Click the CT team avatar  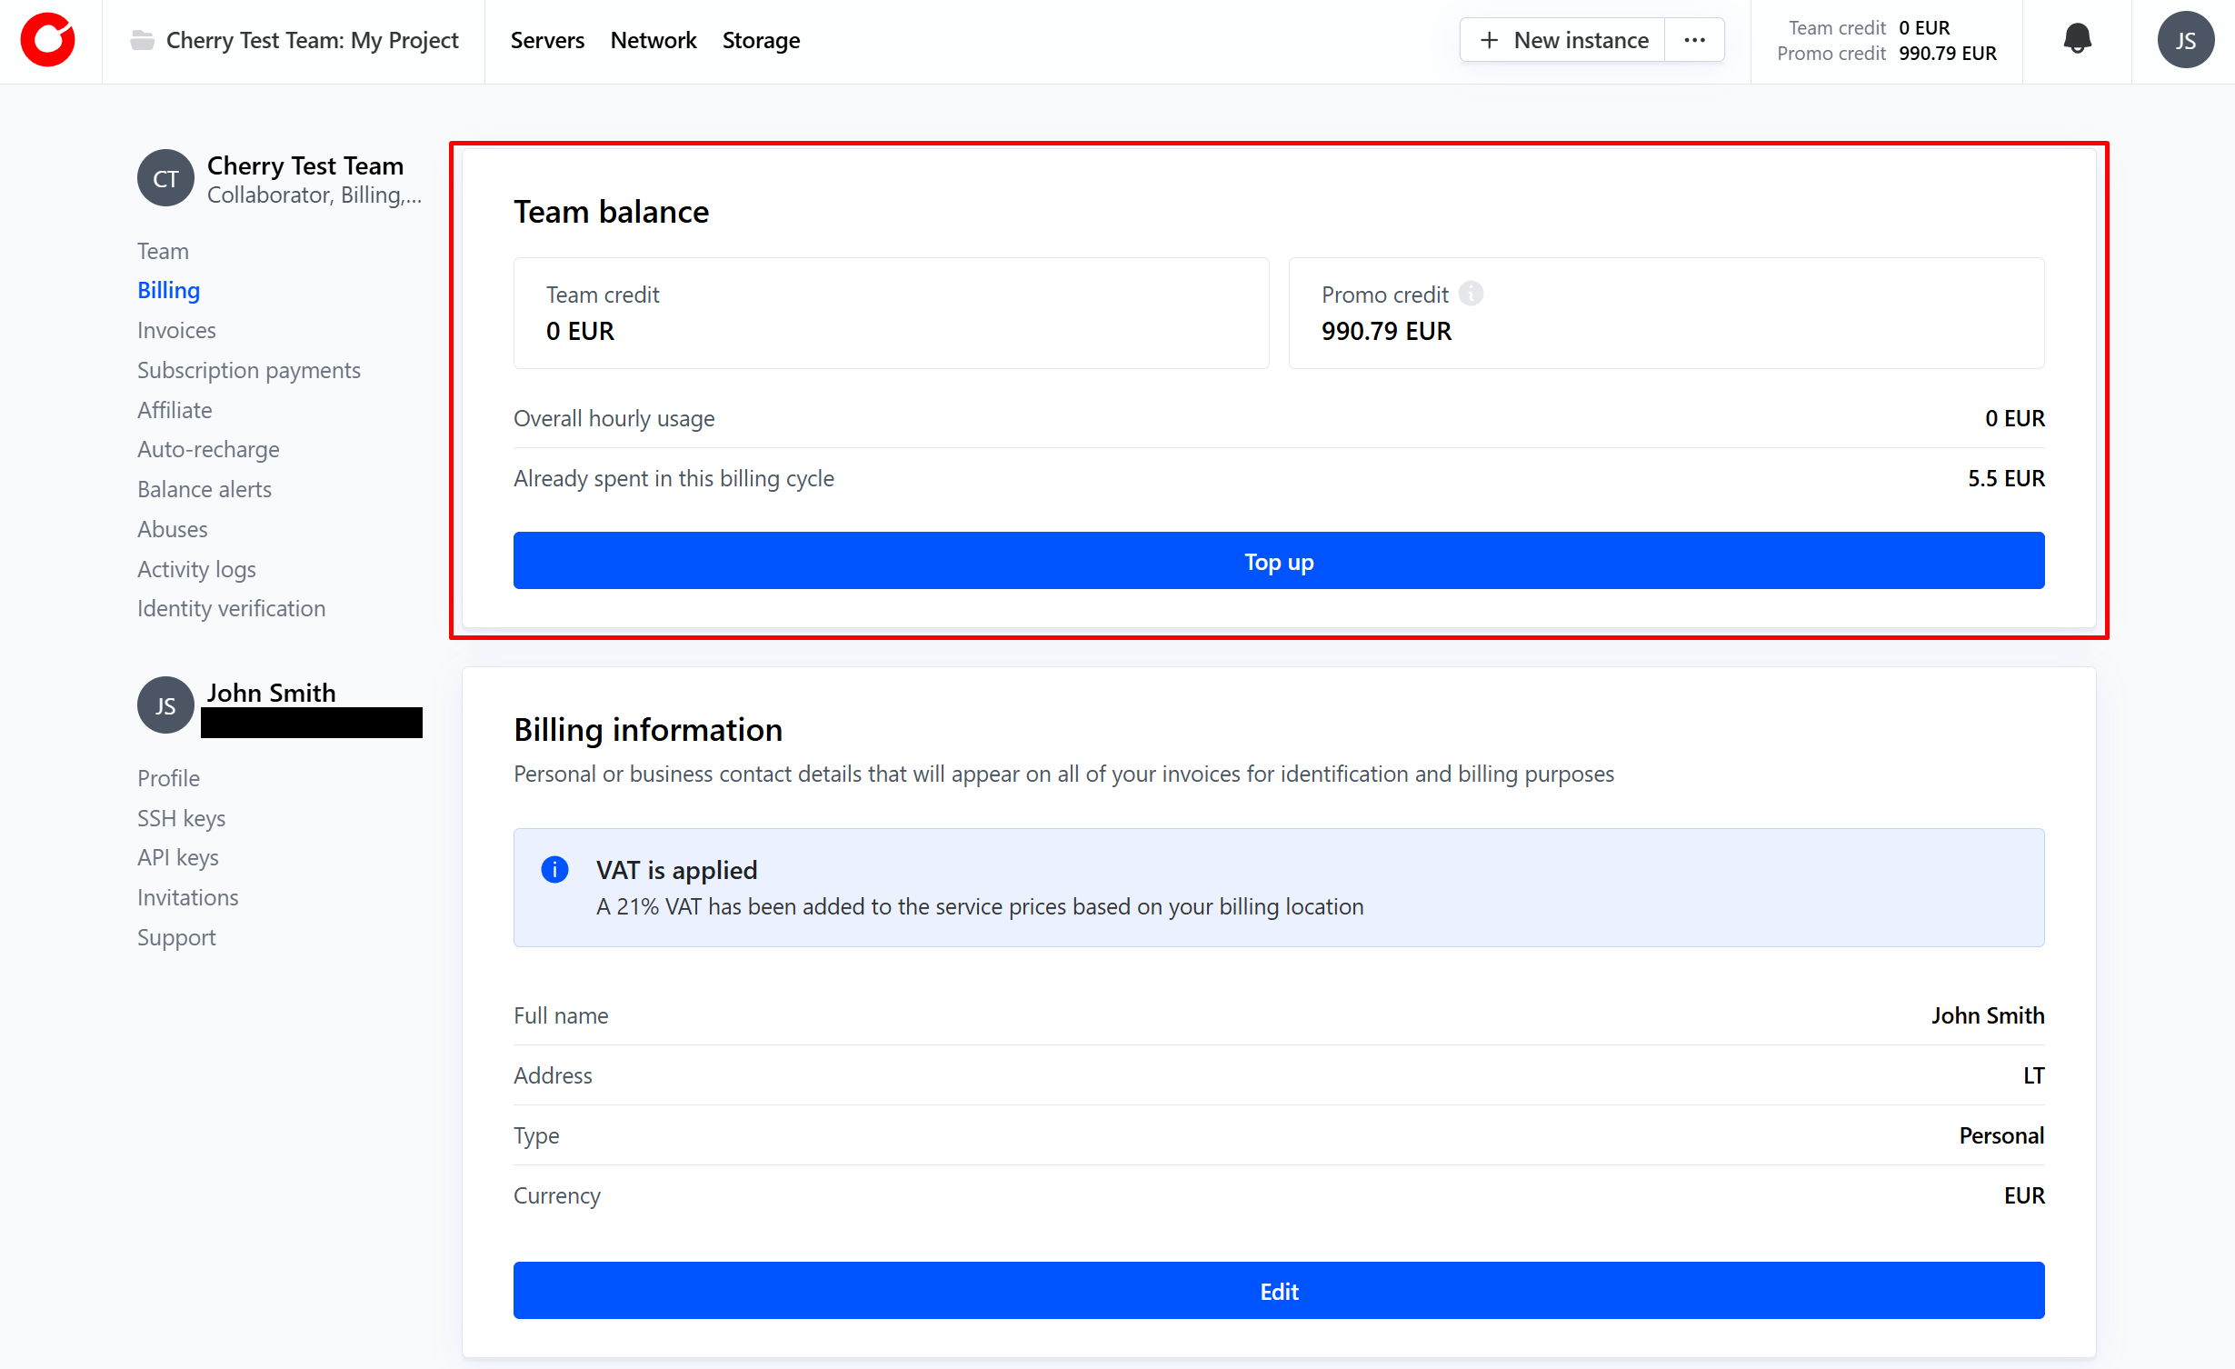165,178
